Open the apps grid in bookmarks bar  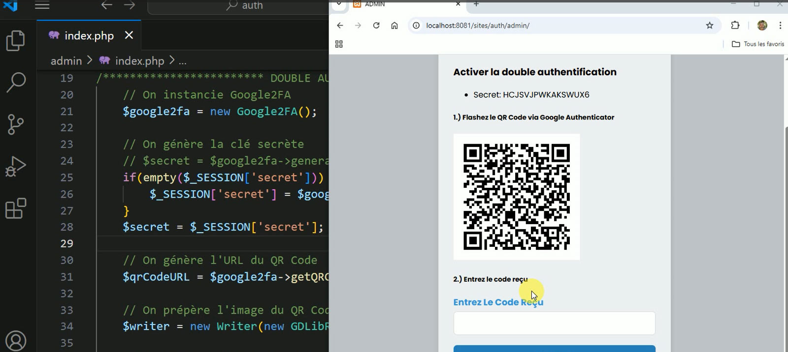pyautogui.click(x=339, y=44)
